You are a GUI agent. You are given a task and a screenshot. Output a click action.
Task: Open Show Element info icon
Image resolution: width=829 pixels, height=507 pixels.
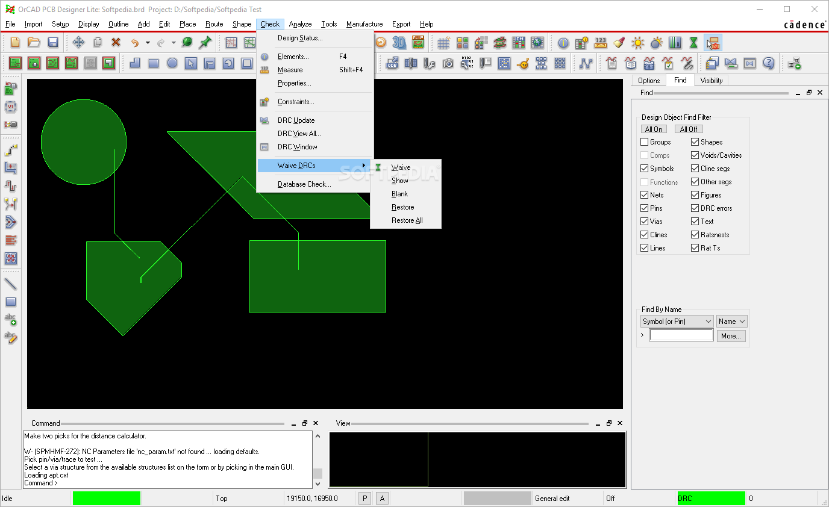pos(563,42)
